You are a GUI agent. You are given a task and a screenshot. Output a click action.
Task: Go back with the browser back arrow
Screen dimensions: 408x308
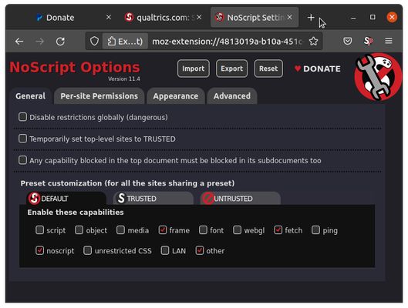pos(19,42)
